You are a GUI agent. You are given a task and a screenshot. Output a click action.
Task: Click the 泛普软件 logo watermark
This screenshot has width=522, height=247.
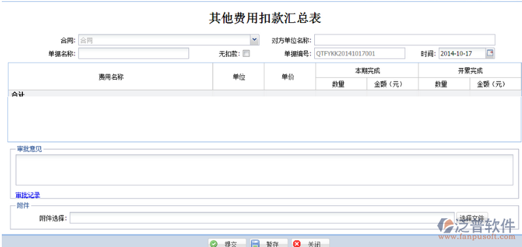click(476, 229)
